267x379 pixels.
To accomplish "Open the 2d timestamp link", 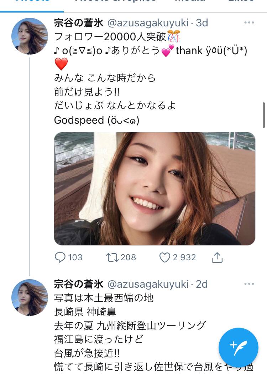I will (x=202, y=284).
